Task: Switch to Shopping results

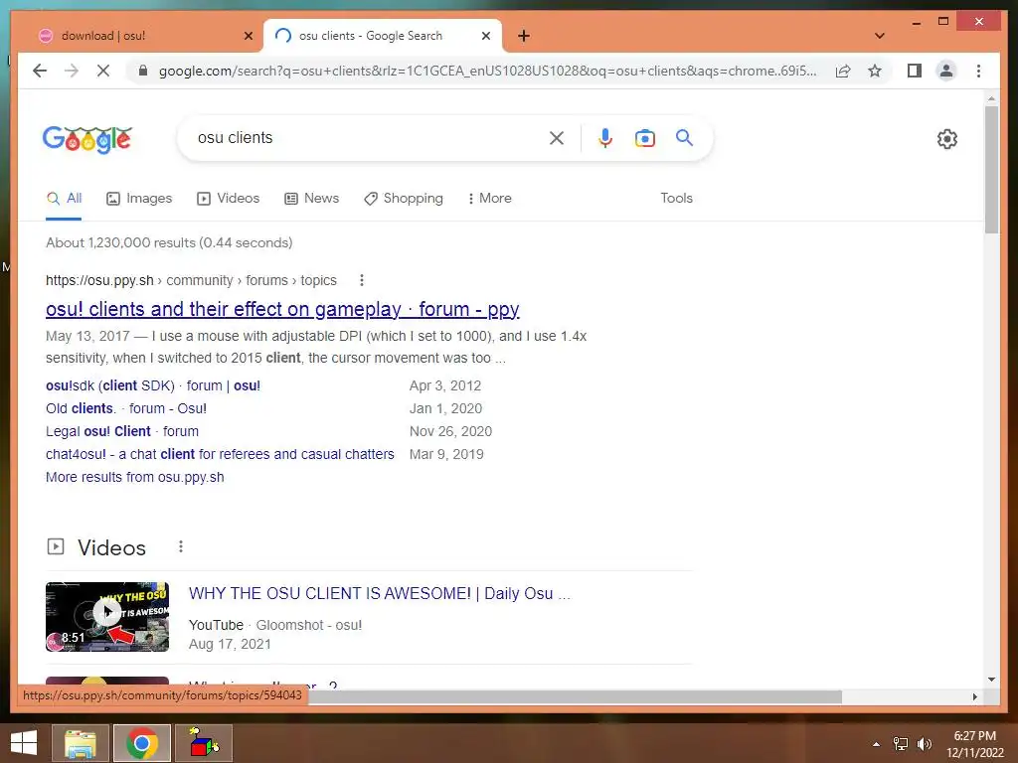Action: pyautogui.click(x=404, y=199)
